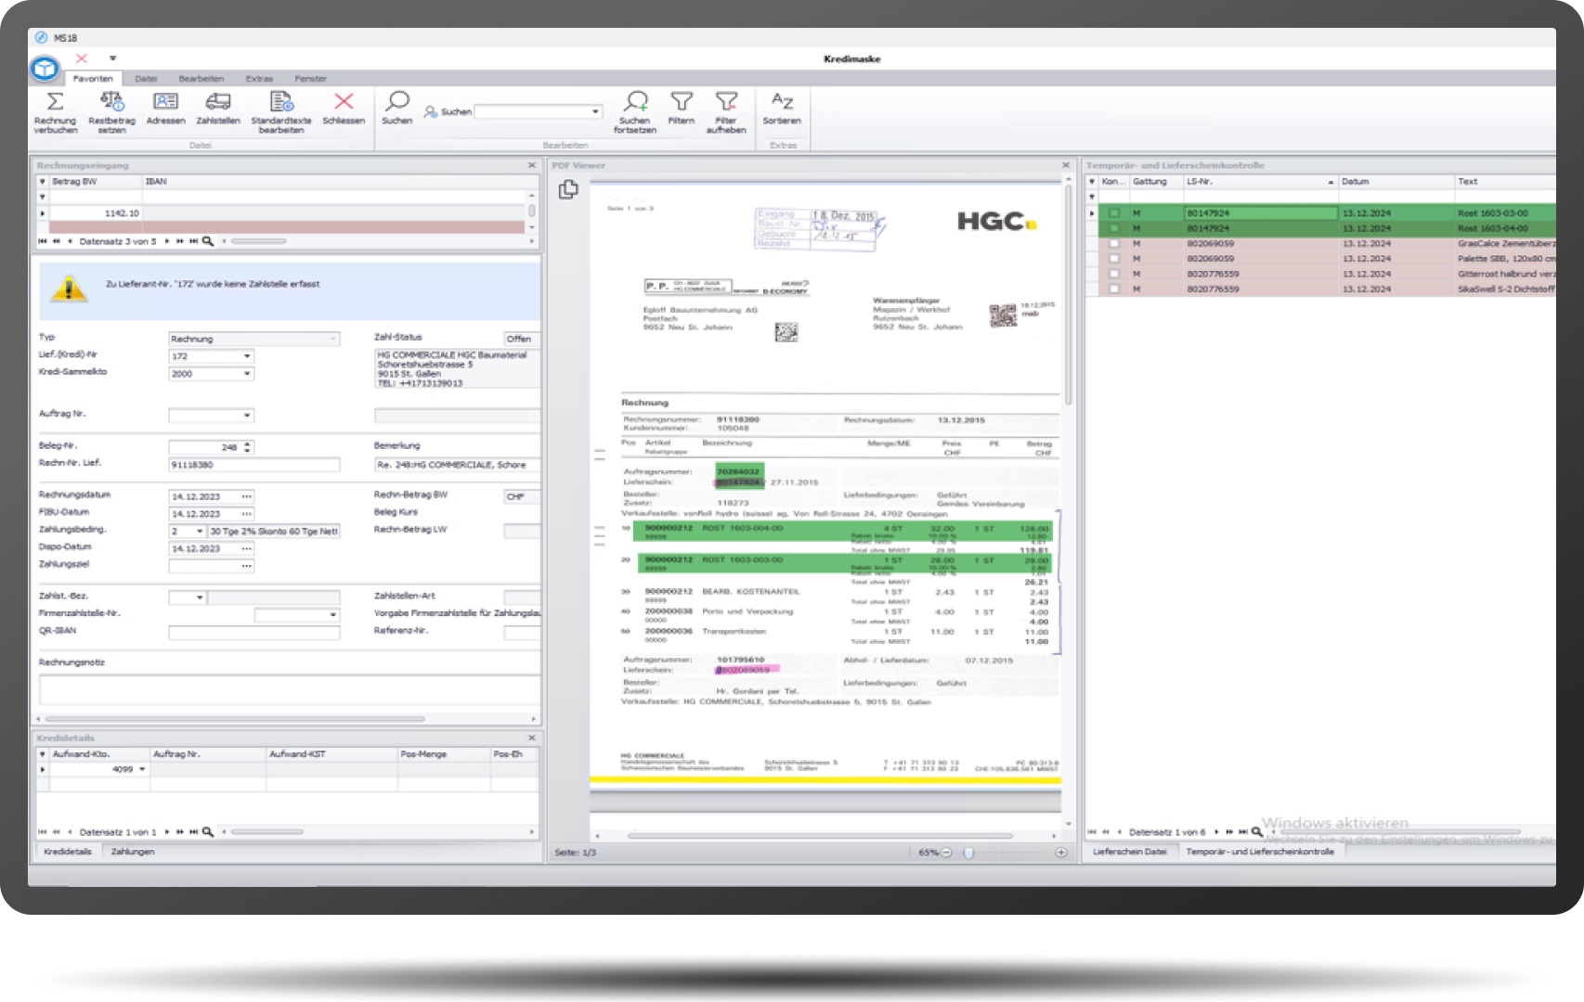This screenshot has height=1002, width=1584.
Task: Close the PDF Viewer panel
Action: 1066,165
